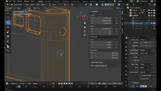Open the Help menu
This screenshot has width=161, height=91.
pos(32,1)
